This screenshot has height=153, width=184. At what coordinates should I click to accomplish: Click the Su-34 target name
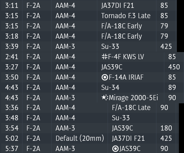[110, 88]
